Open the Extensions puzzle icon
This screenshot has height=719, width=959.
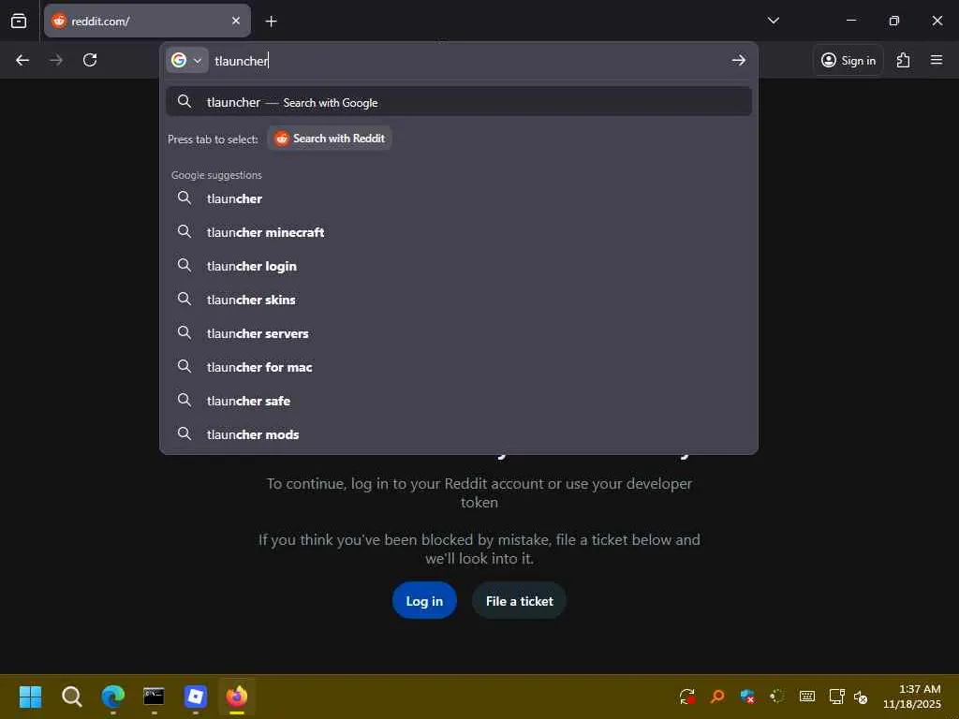pos(904,60)
